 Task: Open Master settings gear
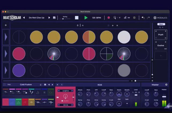tap(166, 85)
